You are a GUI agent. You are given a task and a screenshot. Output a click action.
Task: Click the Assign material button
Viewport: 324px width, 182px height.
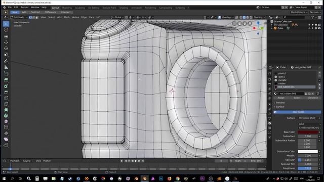click(x=281, y=98)
